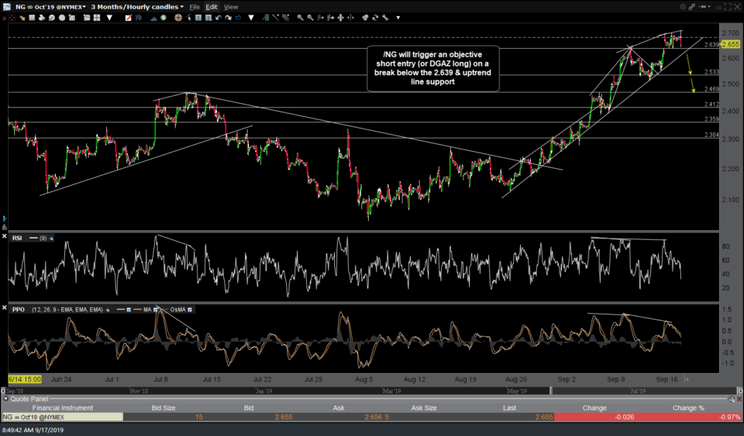
Task: Click the Change % column header
Action: click(x=688, y=408)
